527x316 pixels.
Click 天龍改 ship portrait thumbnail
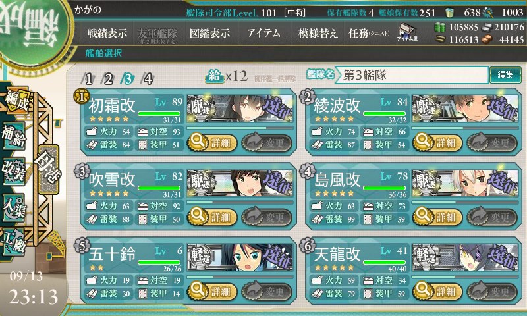pyautogui.click(x=465, y=257)
